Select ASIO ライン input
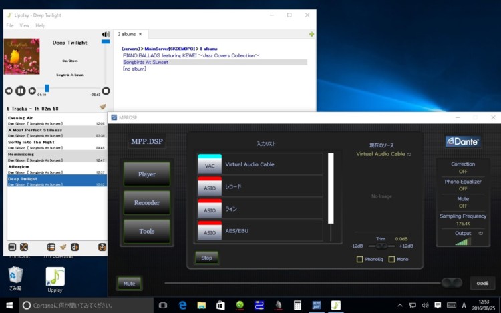501x313 pixels. coord(260,209)
